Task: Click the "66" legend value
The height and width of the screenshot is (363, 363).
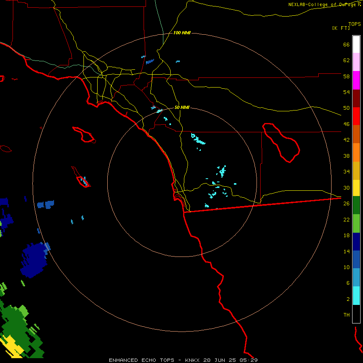Action: (346, 45)
